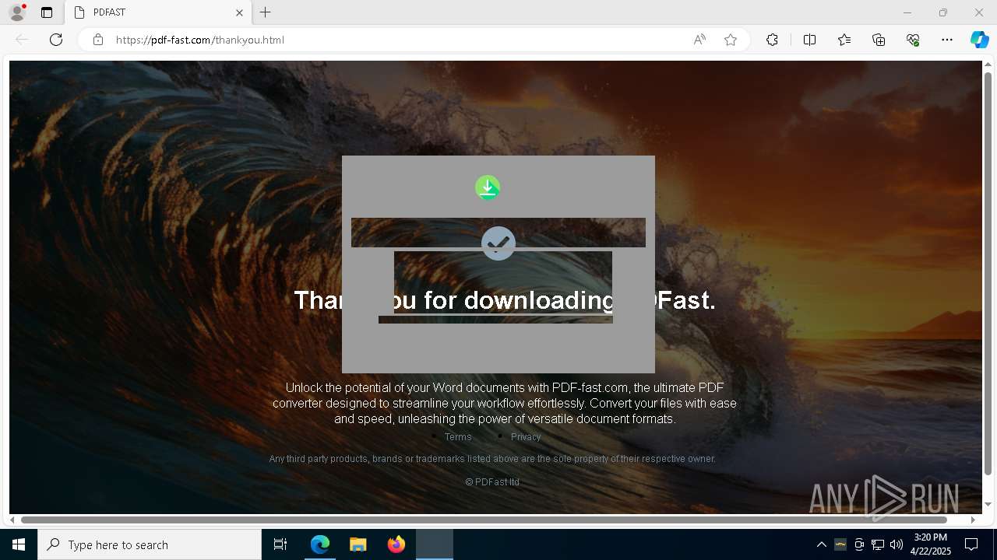Add this page to favorites star

point(731,40)
